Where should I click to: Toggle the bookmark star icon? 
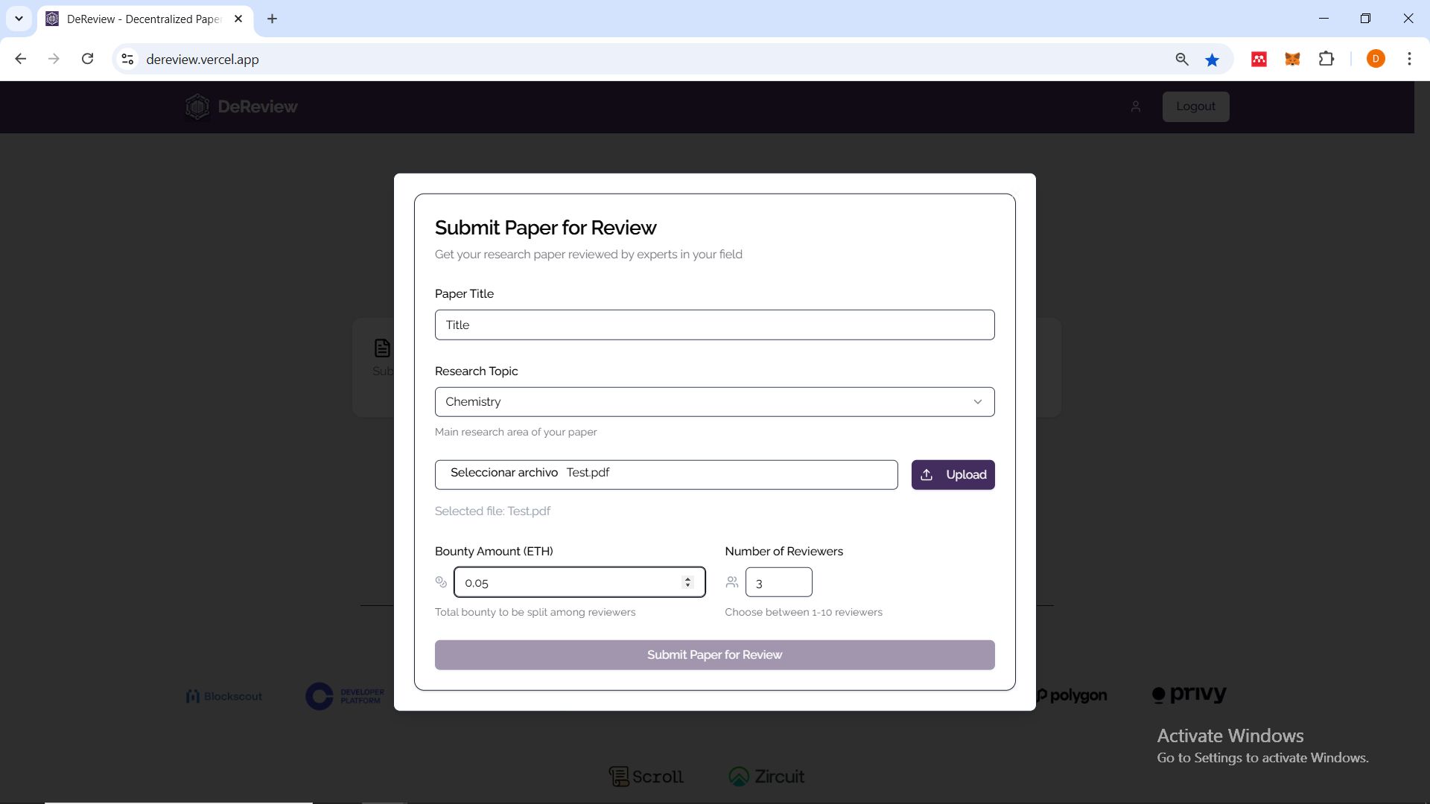click(1212, 60)
